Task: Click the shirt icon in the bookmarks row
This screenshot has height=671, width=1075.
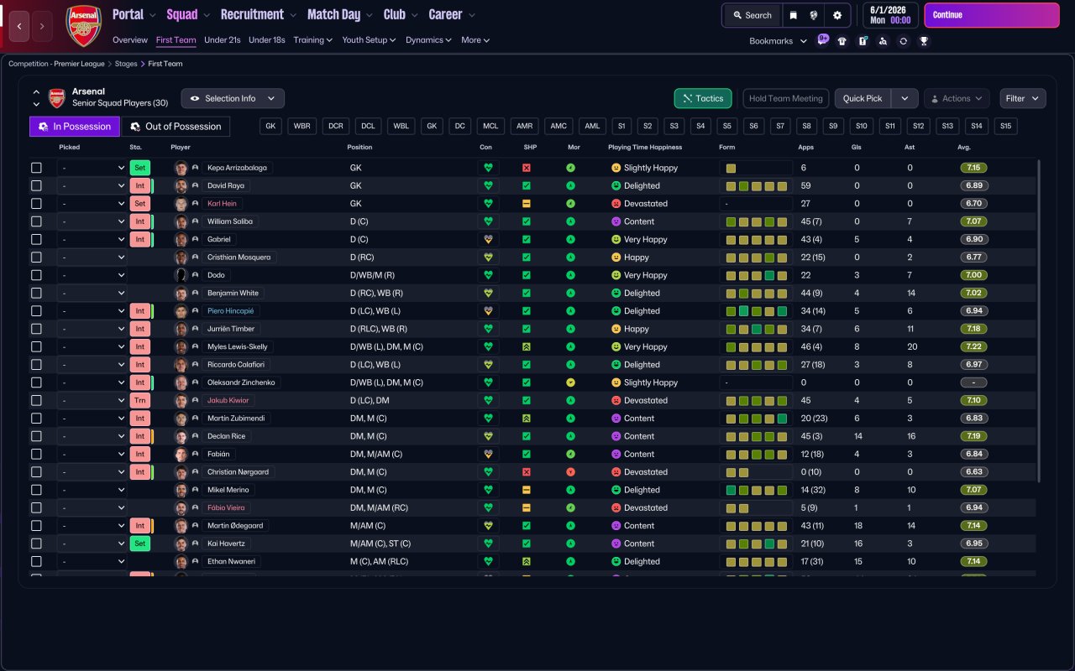Action: [x=842, y=41]
